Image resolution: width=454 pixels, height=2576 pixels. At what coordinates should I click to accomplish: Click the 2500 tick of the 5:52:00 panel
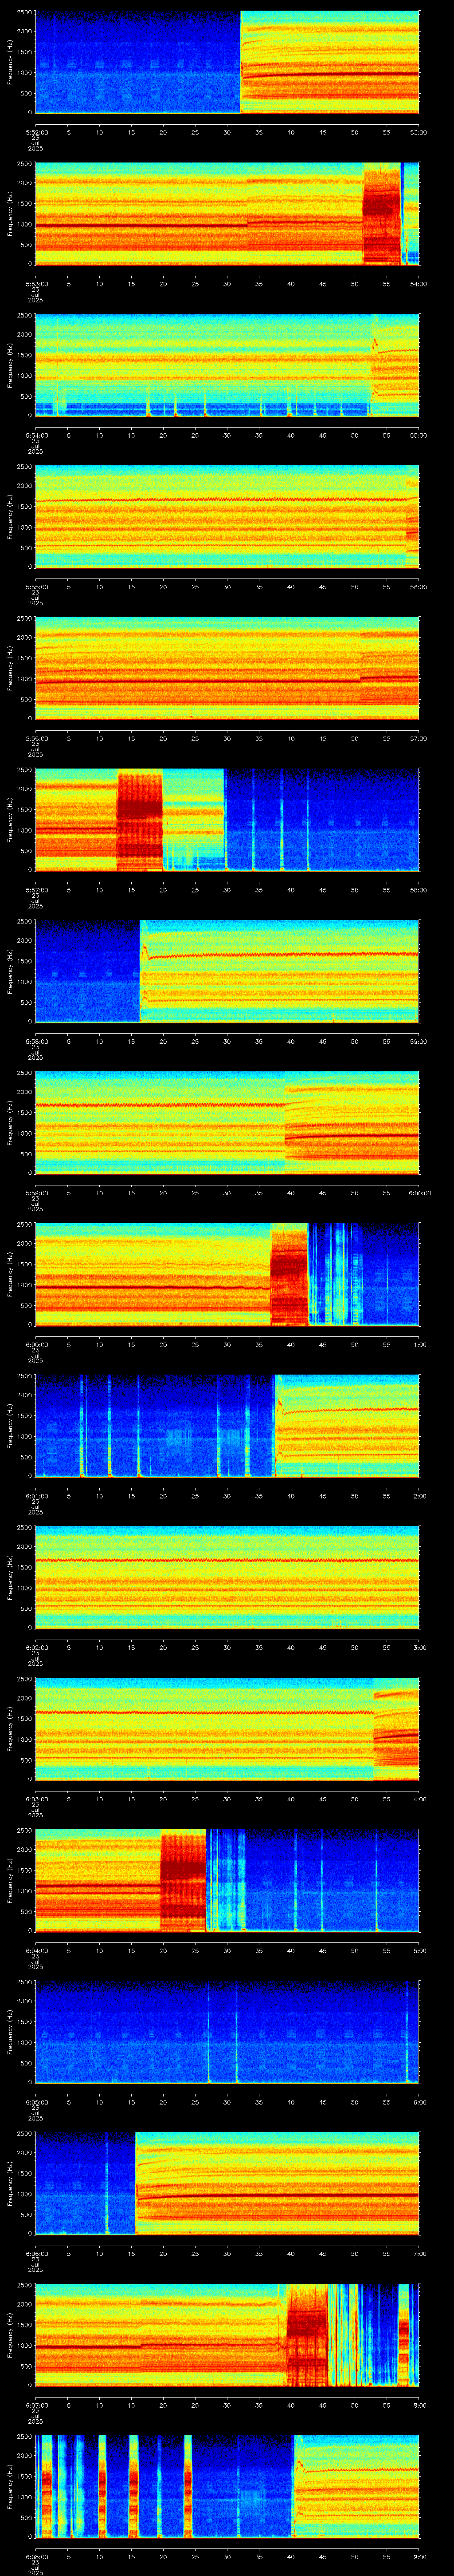pos(23,12)
